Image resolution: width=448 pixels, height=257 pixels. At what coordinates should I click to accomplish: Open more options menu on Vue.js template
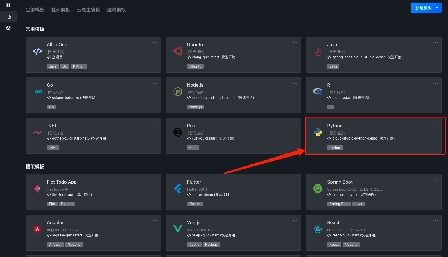[295, 221]
